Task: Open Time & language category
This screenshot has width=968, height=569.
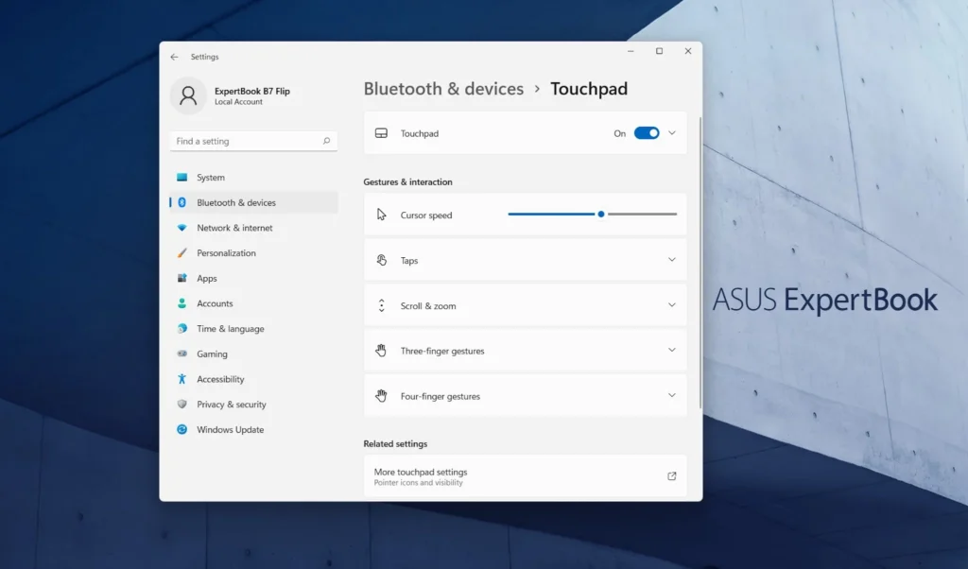Action: pos(253,329)
